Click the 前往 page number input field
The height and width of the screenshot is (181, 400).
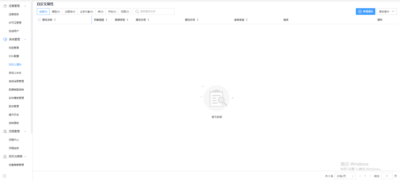point(387,176)
